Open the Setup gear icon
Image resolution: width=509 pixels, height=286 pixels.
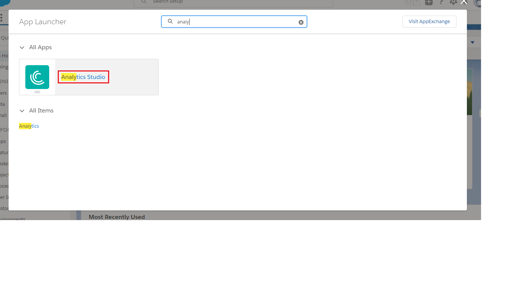point(453,2)
